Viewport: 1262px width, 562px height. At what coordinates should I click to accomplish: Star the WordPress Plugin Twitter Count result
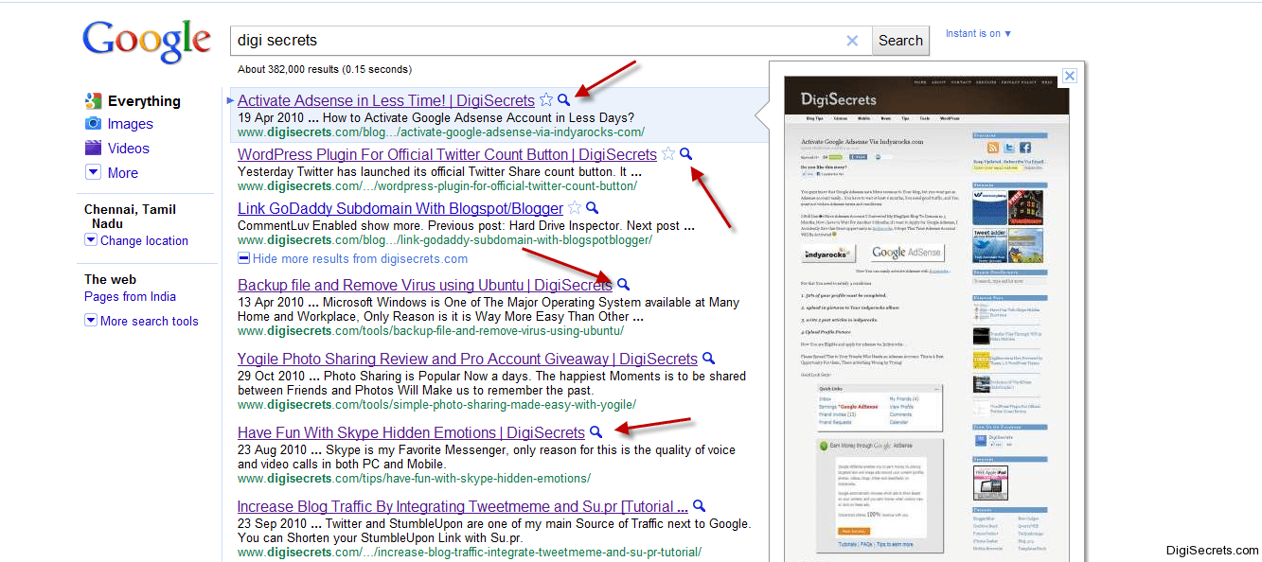click(668, 154)
